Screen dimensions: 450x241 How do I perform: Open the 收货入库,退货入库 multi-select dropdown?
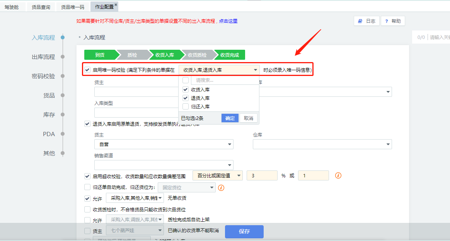click(219, 70)
